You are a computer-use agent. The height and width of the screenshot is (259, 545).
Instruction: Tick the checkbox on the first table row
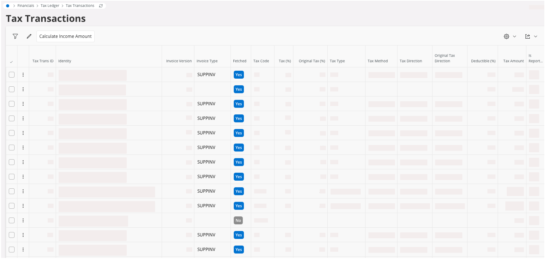point(12,75)
